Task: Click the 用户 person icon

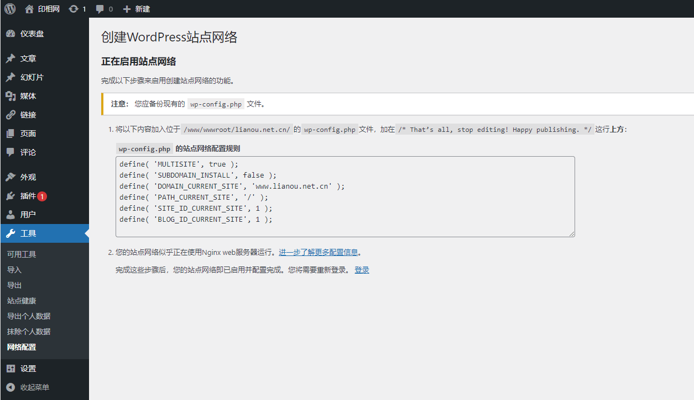Action: [11, 215]
